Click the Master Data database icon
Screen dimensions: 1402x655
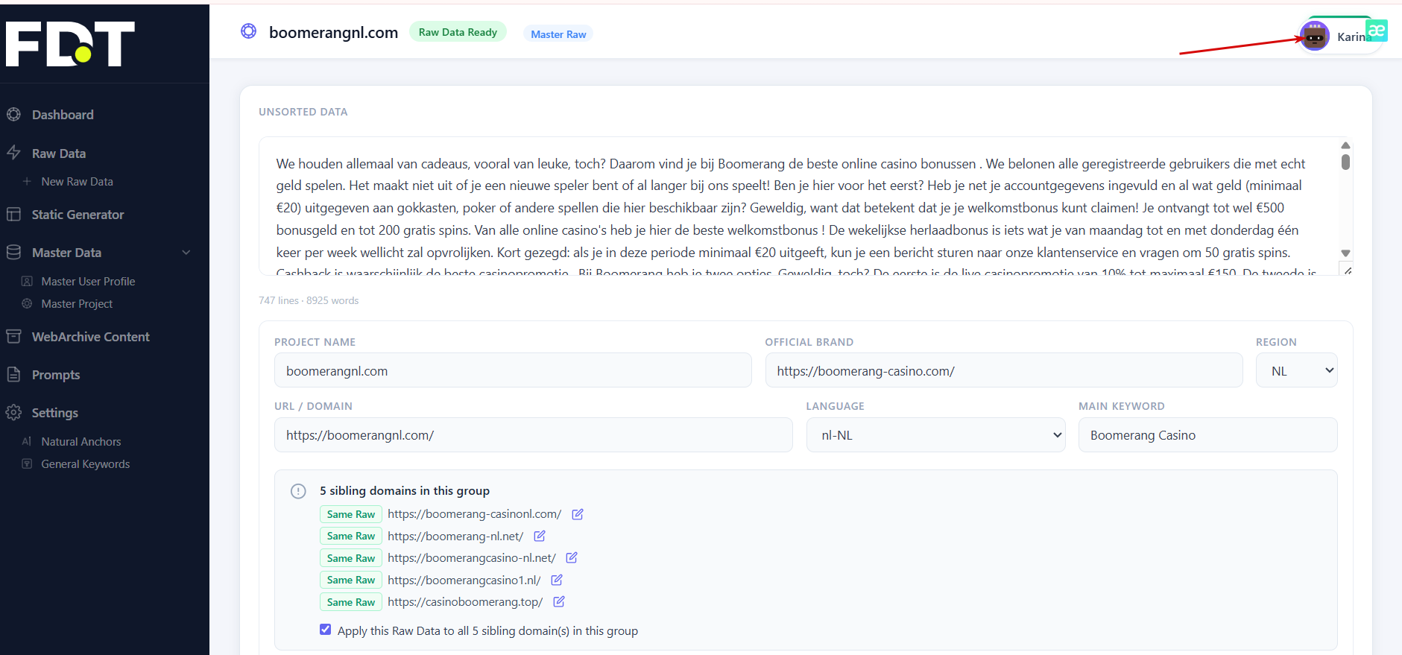(x=13, y=252)
